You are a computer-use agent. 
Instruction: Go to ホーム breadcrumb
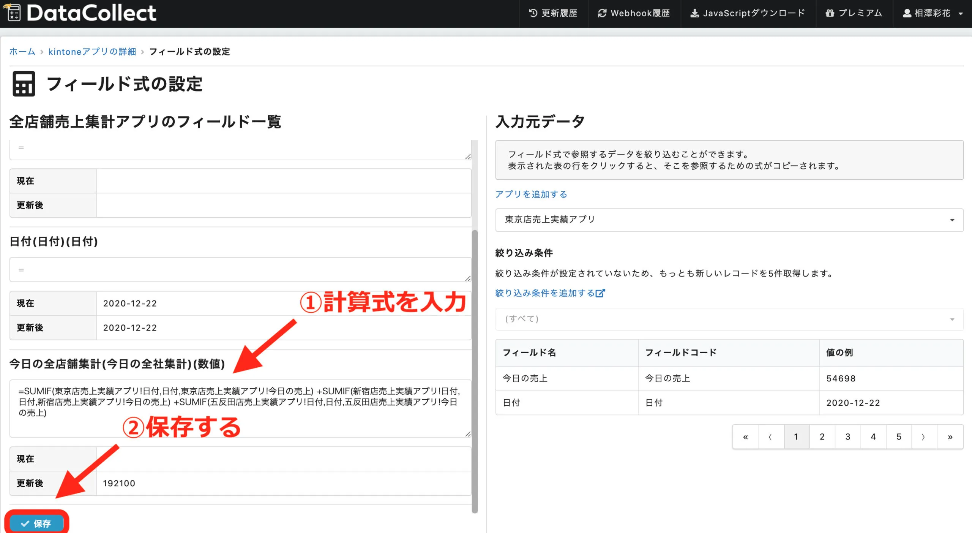(22, 52)
